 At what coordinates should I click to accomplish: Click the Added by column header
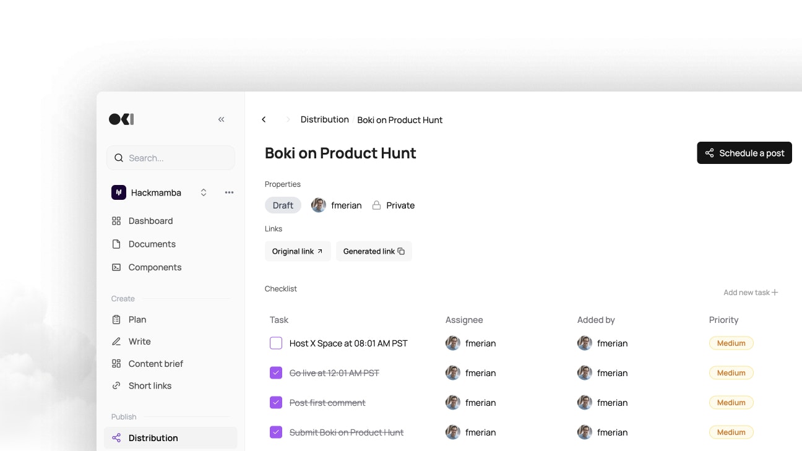point(596,320)
